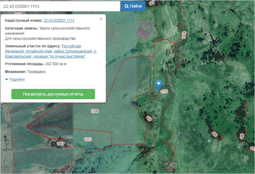
Task: Click the Подробно triangle arrow
Action: [x=7, y=80]
